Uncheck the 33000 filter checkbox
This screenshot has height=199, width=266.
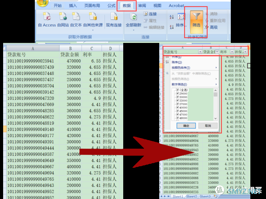tap(177, 100)
